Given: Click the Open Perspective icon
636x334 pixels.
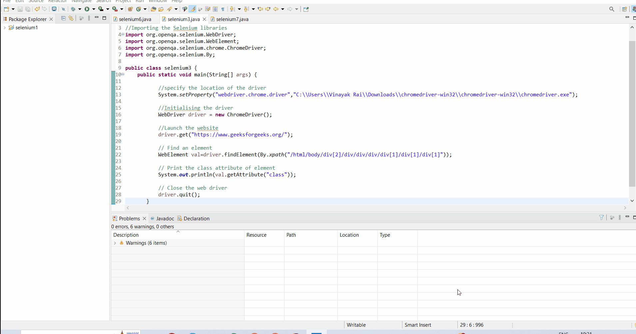Looking at the screenshot, I should [x=624, y=9].
